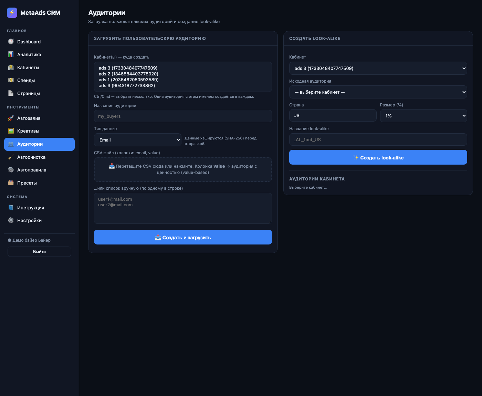Click the Креативы picture icon
This screenshot has height=396, width=482.
point(11,131)
